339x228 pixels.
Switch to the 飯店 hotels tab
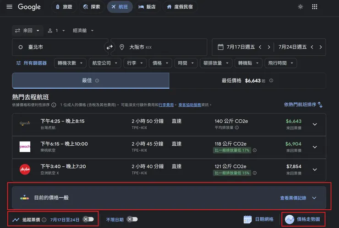pyautogui.click(x=147, y=7)
